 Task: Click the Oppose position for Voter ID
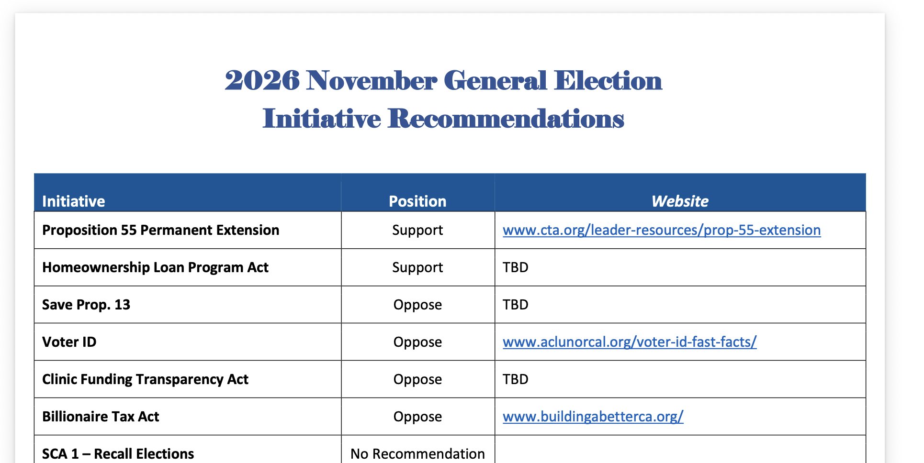click(x=417, y=342)
